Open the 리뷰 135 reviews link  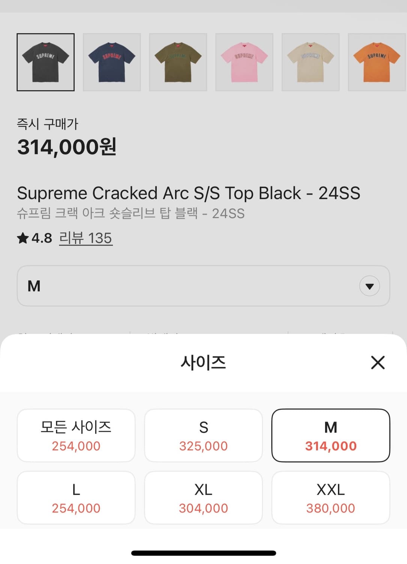click(86, 238)
